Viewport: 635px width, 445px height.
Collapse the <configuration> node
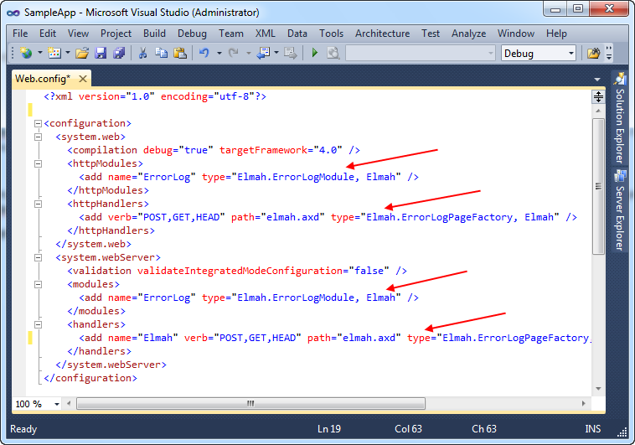[x=38, y=123]
